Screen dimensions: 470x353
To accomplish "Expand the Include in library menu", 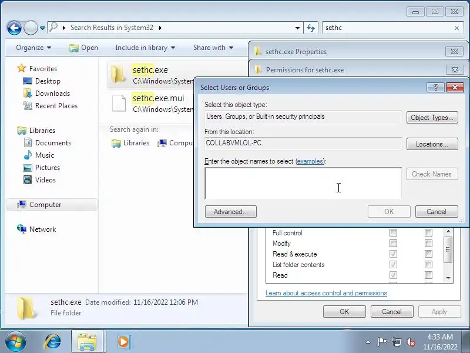I will click(x=145, y=48).
